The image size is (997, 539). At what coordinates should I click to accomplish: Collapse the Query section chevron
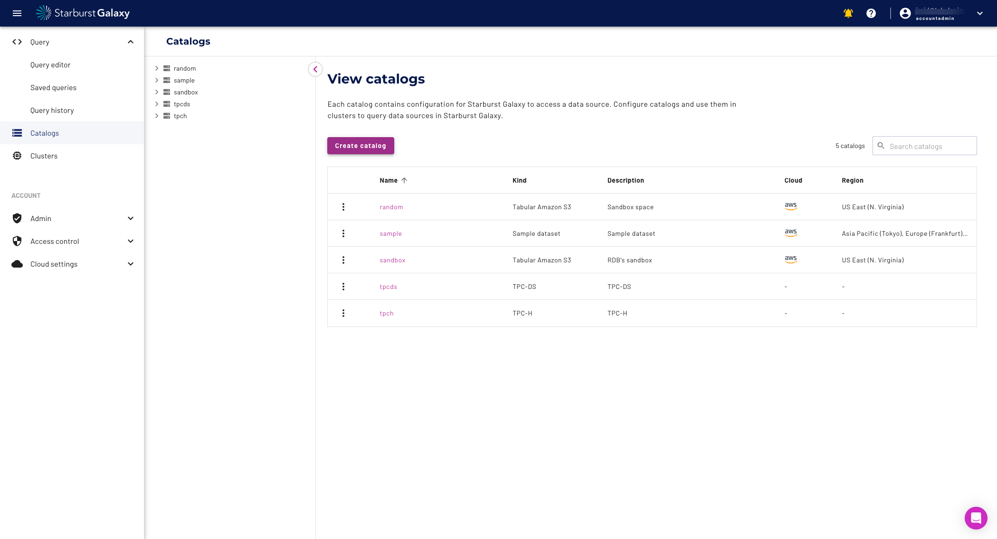click(x=131, y=42)
